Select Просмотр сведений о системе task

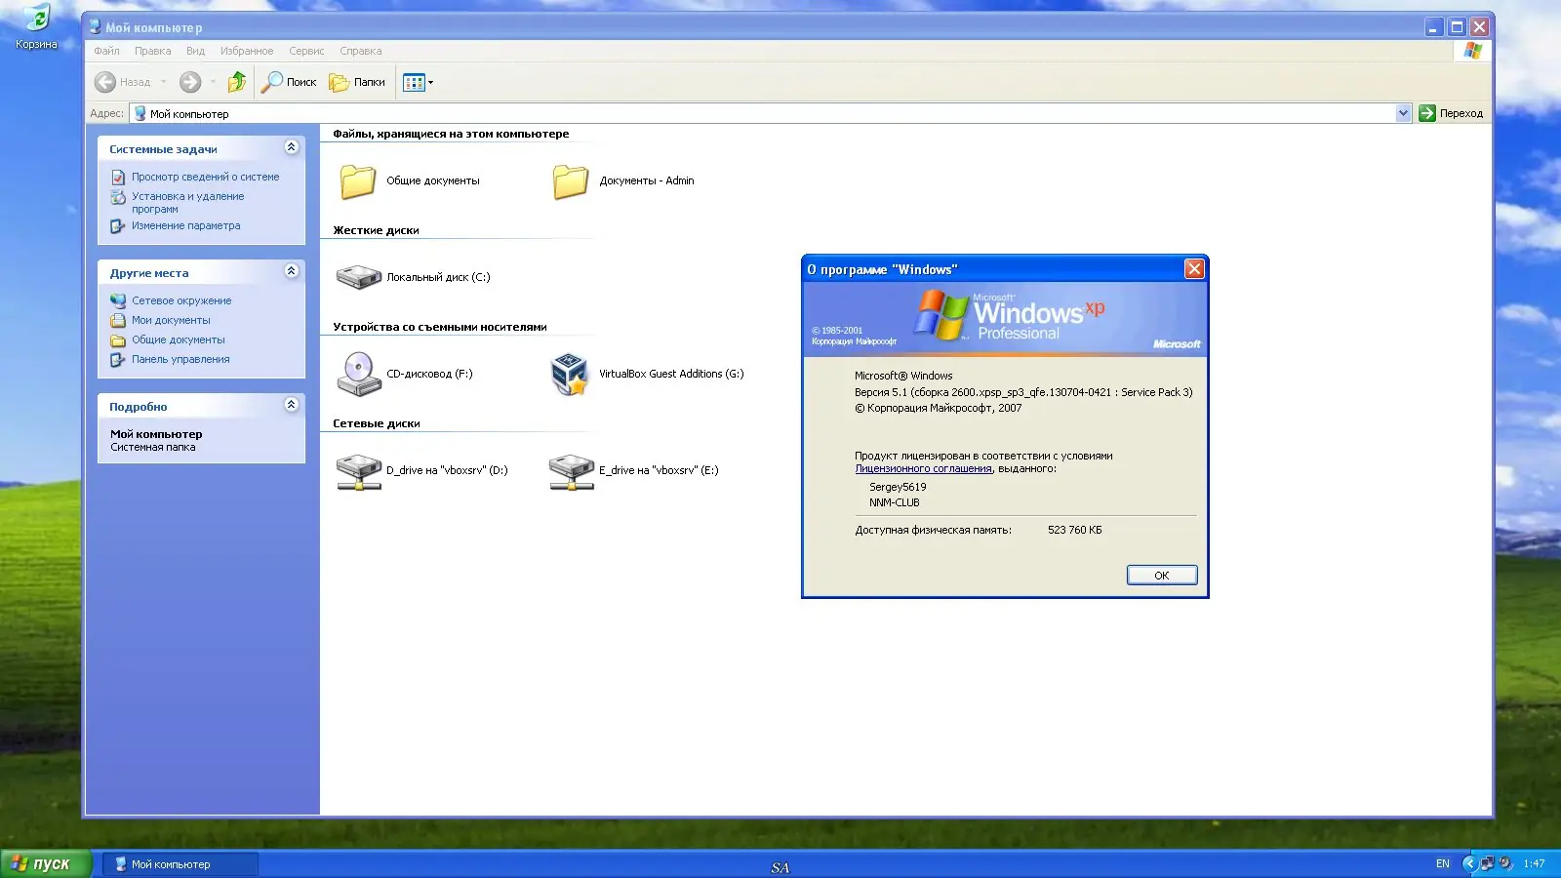click(205, 177)
